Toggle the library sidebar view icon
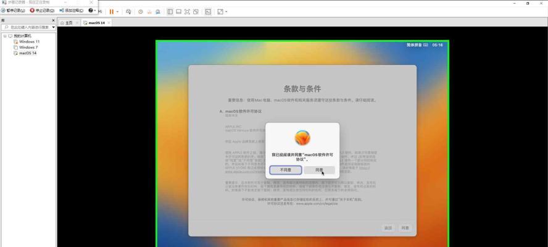548x247 pixels. pyautogui.click(x=170, y=12)
